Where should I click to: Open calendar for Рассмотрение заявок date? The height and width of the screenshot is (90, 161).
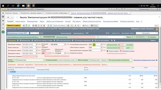click(37, 50)
